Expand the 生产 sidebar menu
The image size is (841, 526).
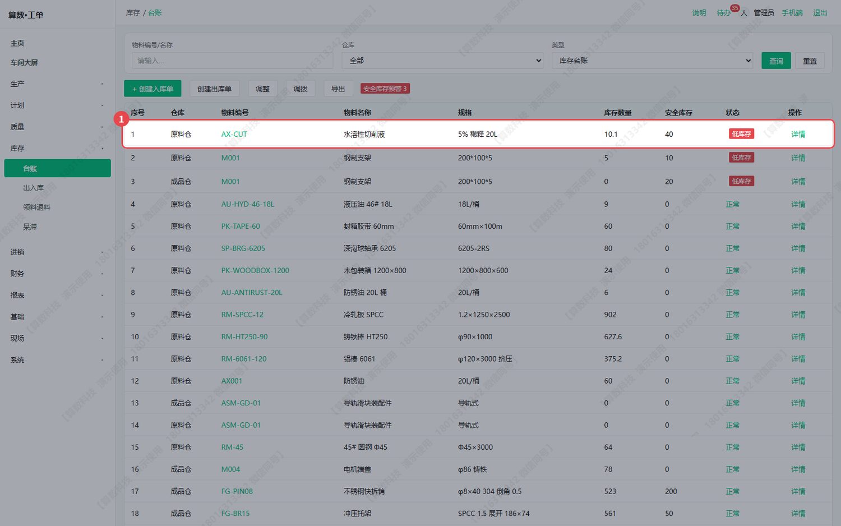57,84
